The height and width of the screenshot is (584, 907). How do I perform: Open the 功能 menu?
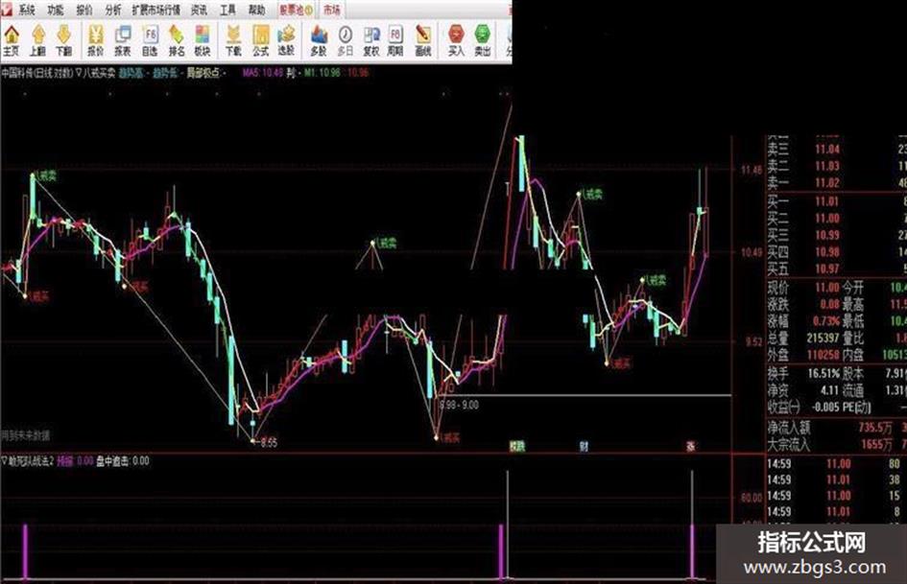point(56,10)
